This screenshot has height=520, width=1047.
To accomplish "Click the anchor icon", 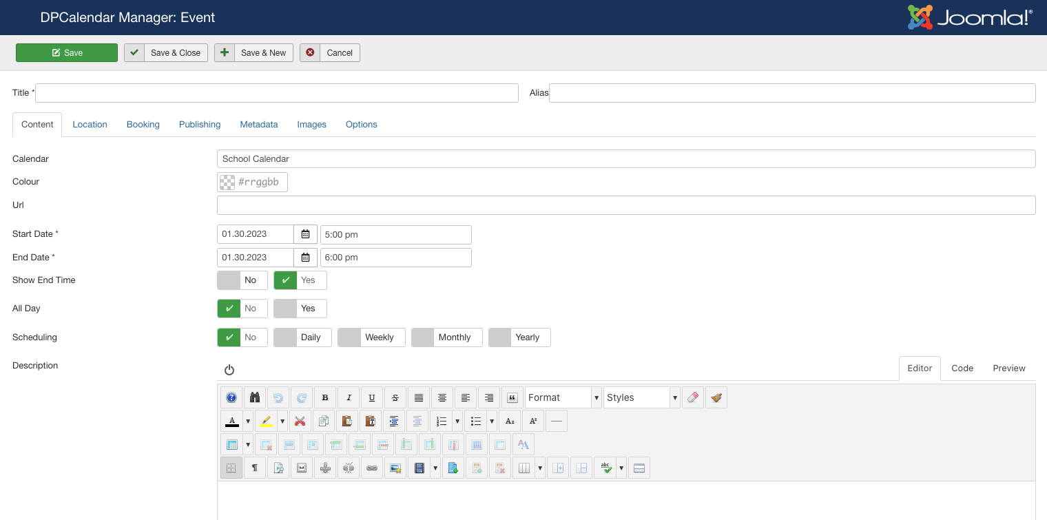I will [325, 468].
